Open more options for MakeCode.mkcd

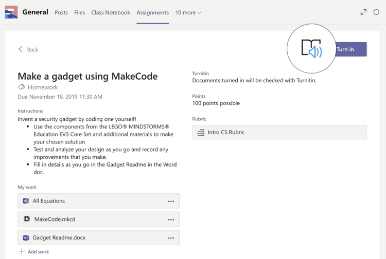(x=171, y=220)
